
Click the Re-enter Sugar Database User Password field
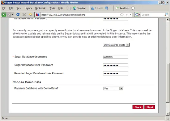point(116,74)
